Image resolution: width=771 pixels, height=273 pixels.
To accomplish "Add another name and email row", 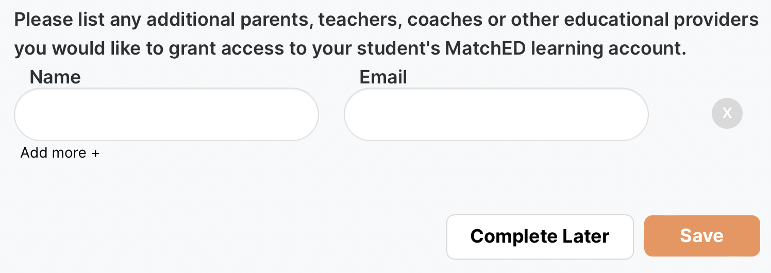I will click(60, 153).
